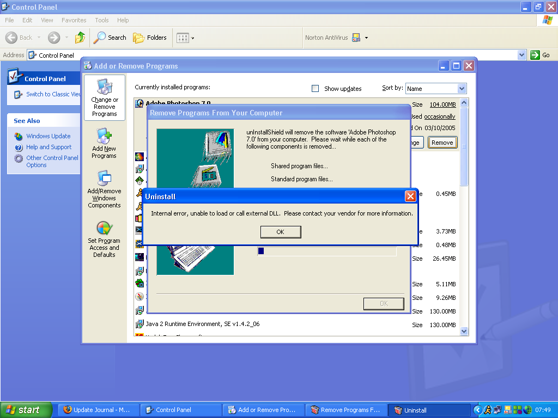The height and width of the screenshot is (418, 558).
Task: Close the Uninstall error dialog
Action: [410, 196]
